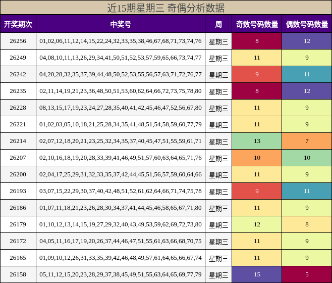
Task: Click winning numbers of period 26193
Action: point(121,191)
